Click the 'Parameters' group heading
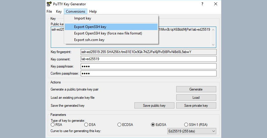267x138 pixels. [58, 115]
